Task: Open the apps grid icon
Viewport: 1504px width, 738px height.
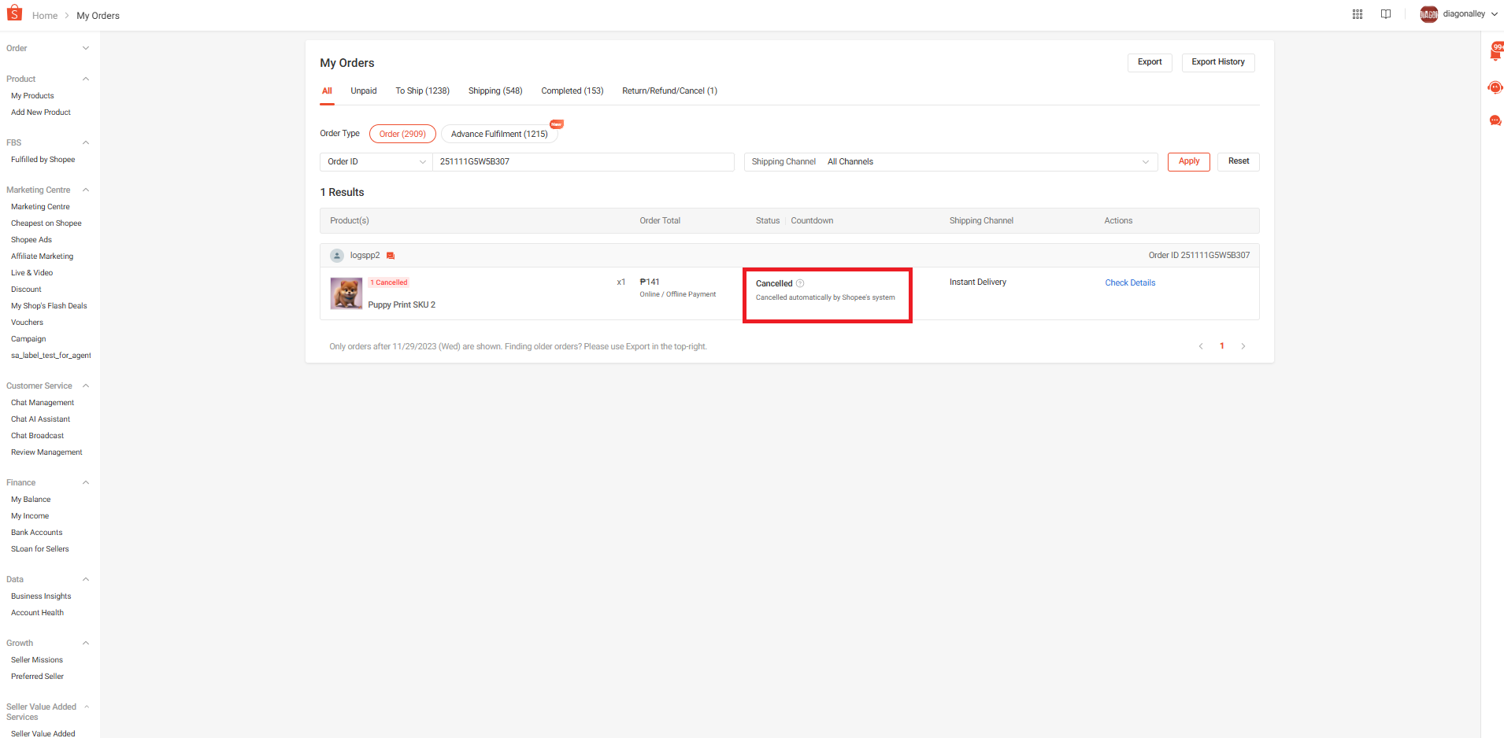Action: [x=1358, y=14]
